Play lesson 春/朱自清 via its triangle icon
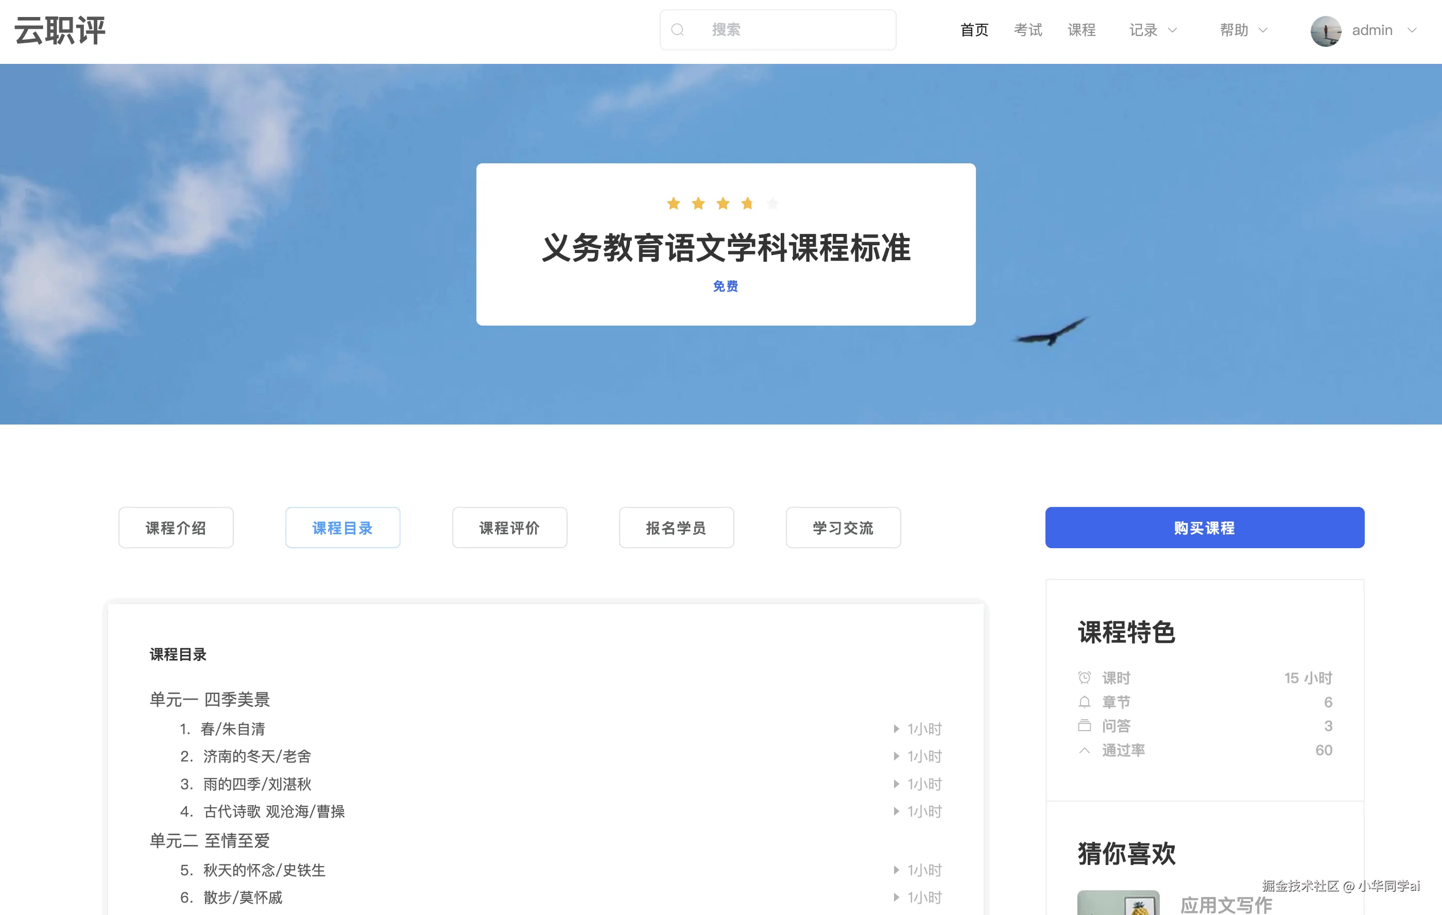 click(x=897, y=728)
